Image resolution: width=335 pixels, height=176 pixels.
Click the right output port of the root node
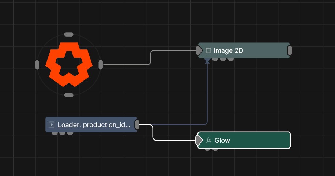tap(101, 65)
